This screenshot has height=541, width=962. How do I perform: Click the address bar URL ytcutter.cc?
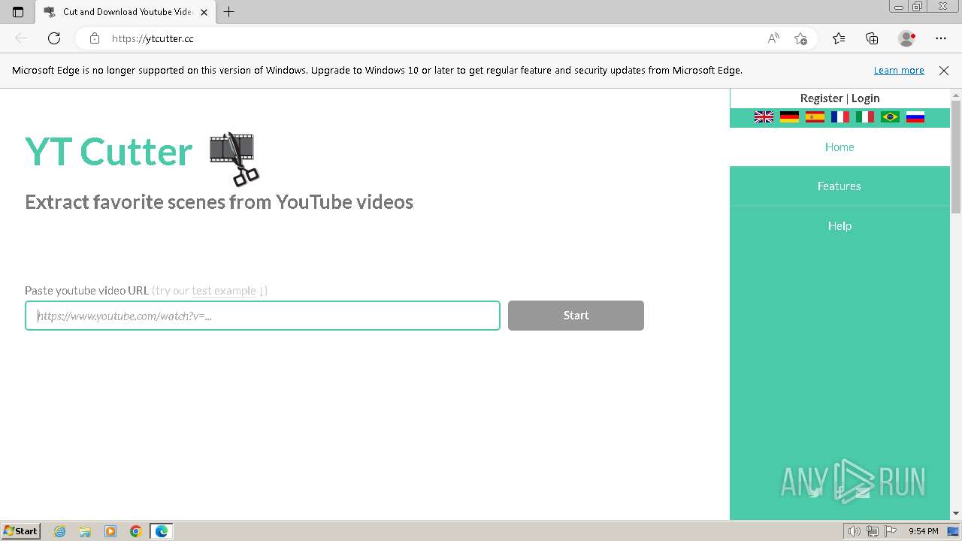point(153,38)
